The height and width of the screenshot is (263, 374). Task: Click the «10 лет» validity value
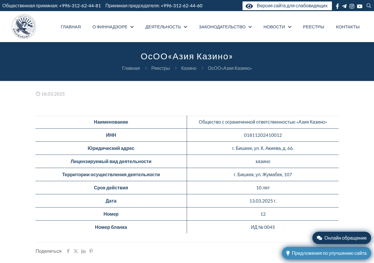coord(263,188)
